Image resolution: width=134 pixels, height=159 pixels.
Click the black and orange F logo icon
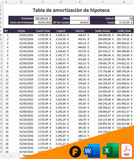[75, 152]
